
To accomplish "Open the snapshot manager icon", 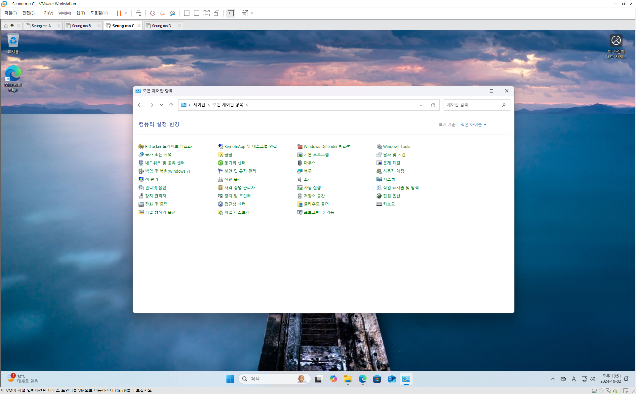I will coord(173,13).
